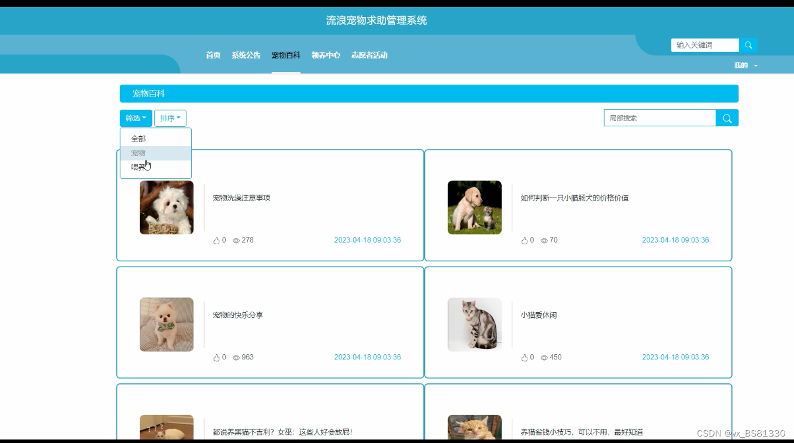Open article 养猫省钱小技巧，可以不用，最好知道
Viewport: 794px width, 443px height.
582,432
